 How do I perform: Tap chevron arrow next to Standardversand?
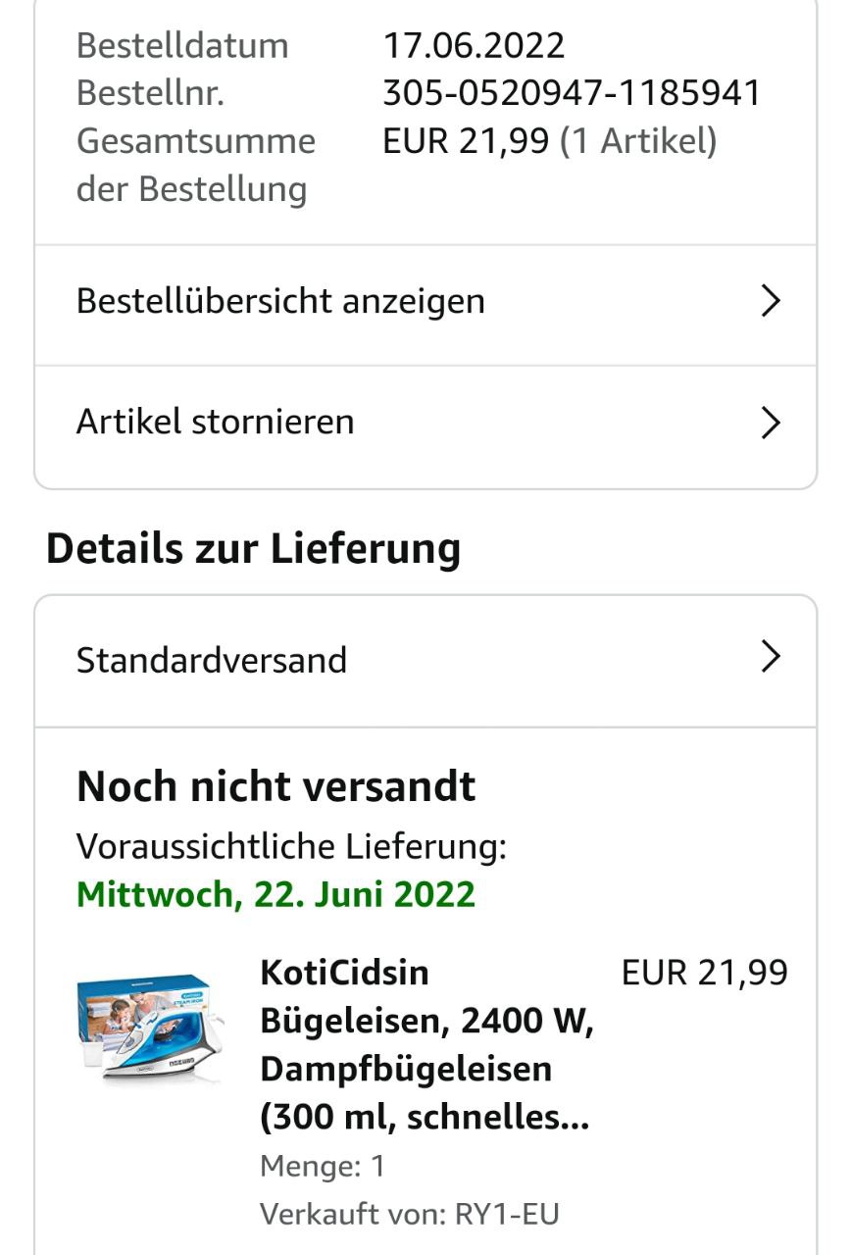point(771,658)
